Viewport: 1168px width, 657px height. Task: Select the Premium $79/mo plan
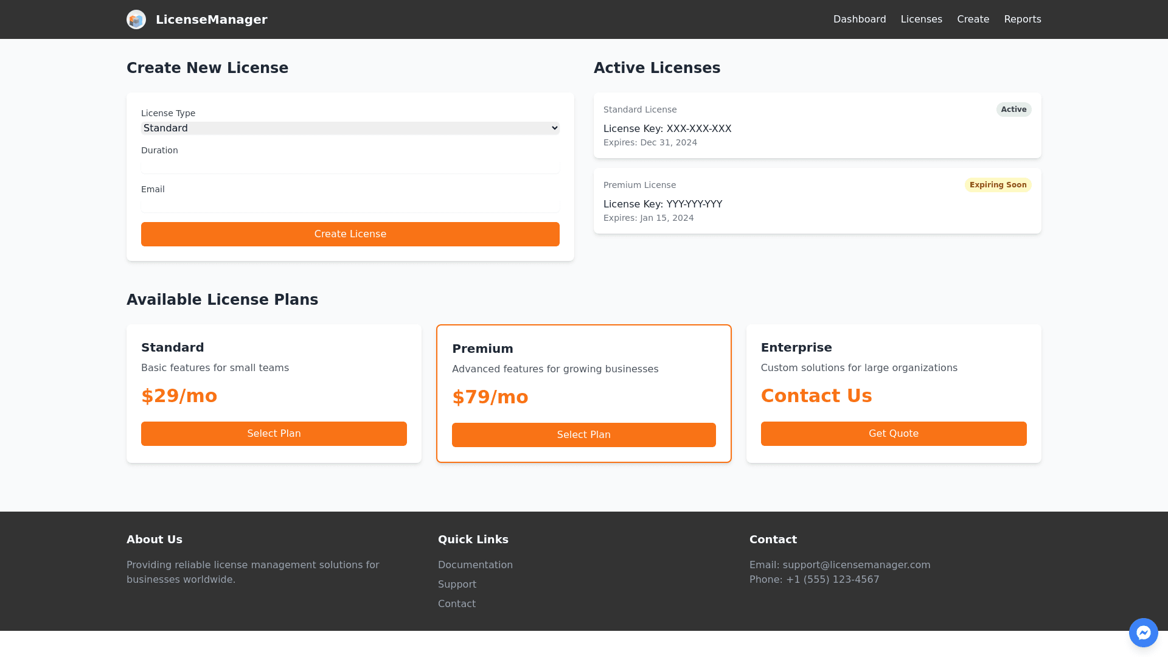(583, 435)
